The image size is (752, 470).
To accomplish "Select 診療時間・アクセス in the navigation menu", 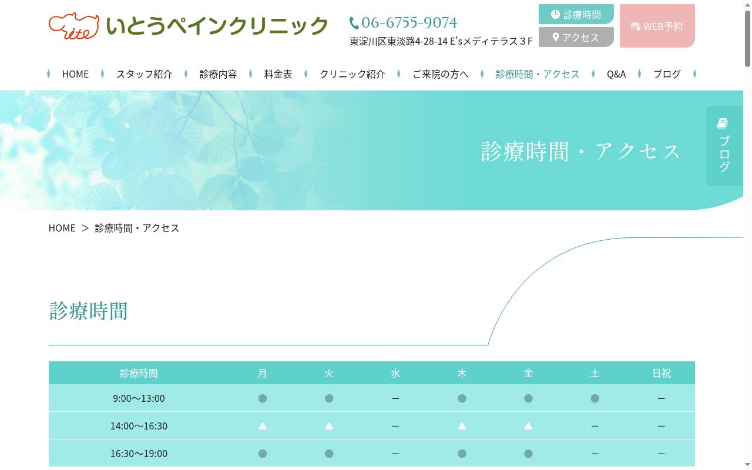I will coord(538,74).
